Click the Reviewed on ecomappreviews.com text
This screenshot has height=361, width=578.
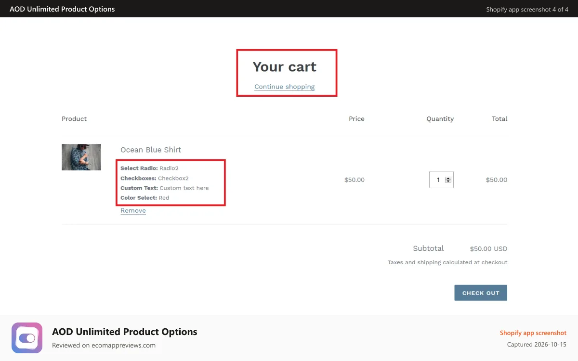click(104, 345)
